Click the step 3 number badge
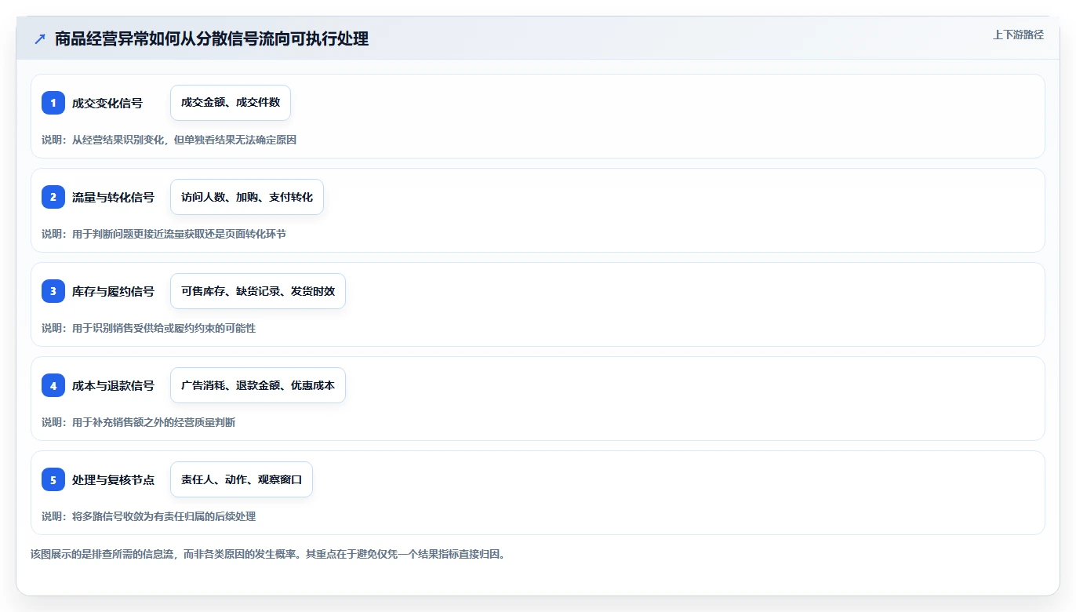This screenshot has width=1076, height=612. pos(53,291)
